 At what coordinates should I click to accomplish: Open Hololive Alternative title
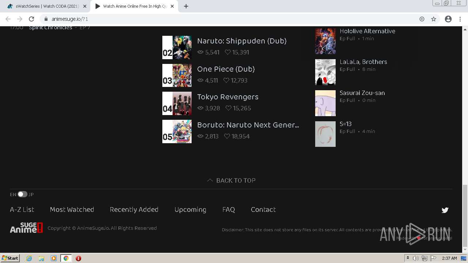367,31
